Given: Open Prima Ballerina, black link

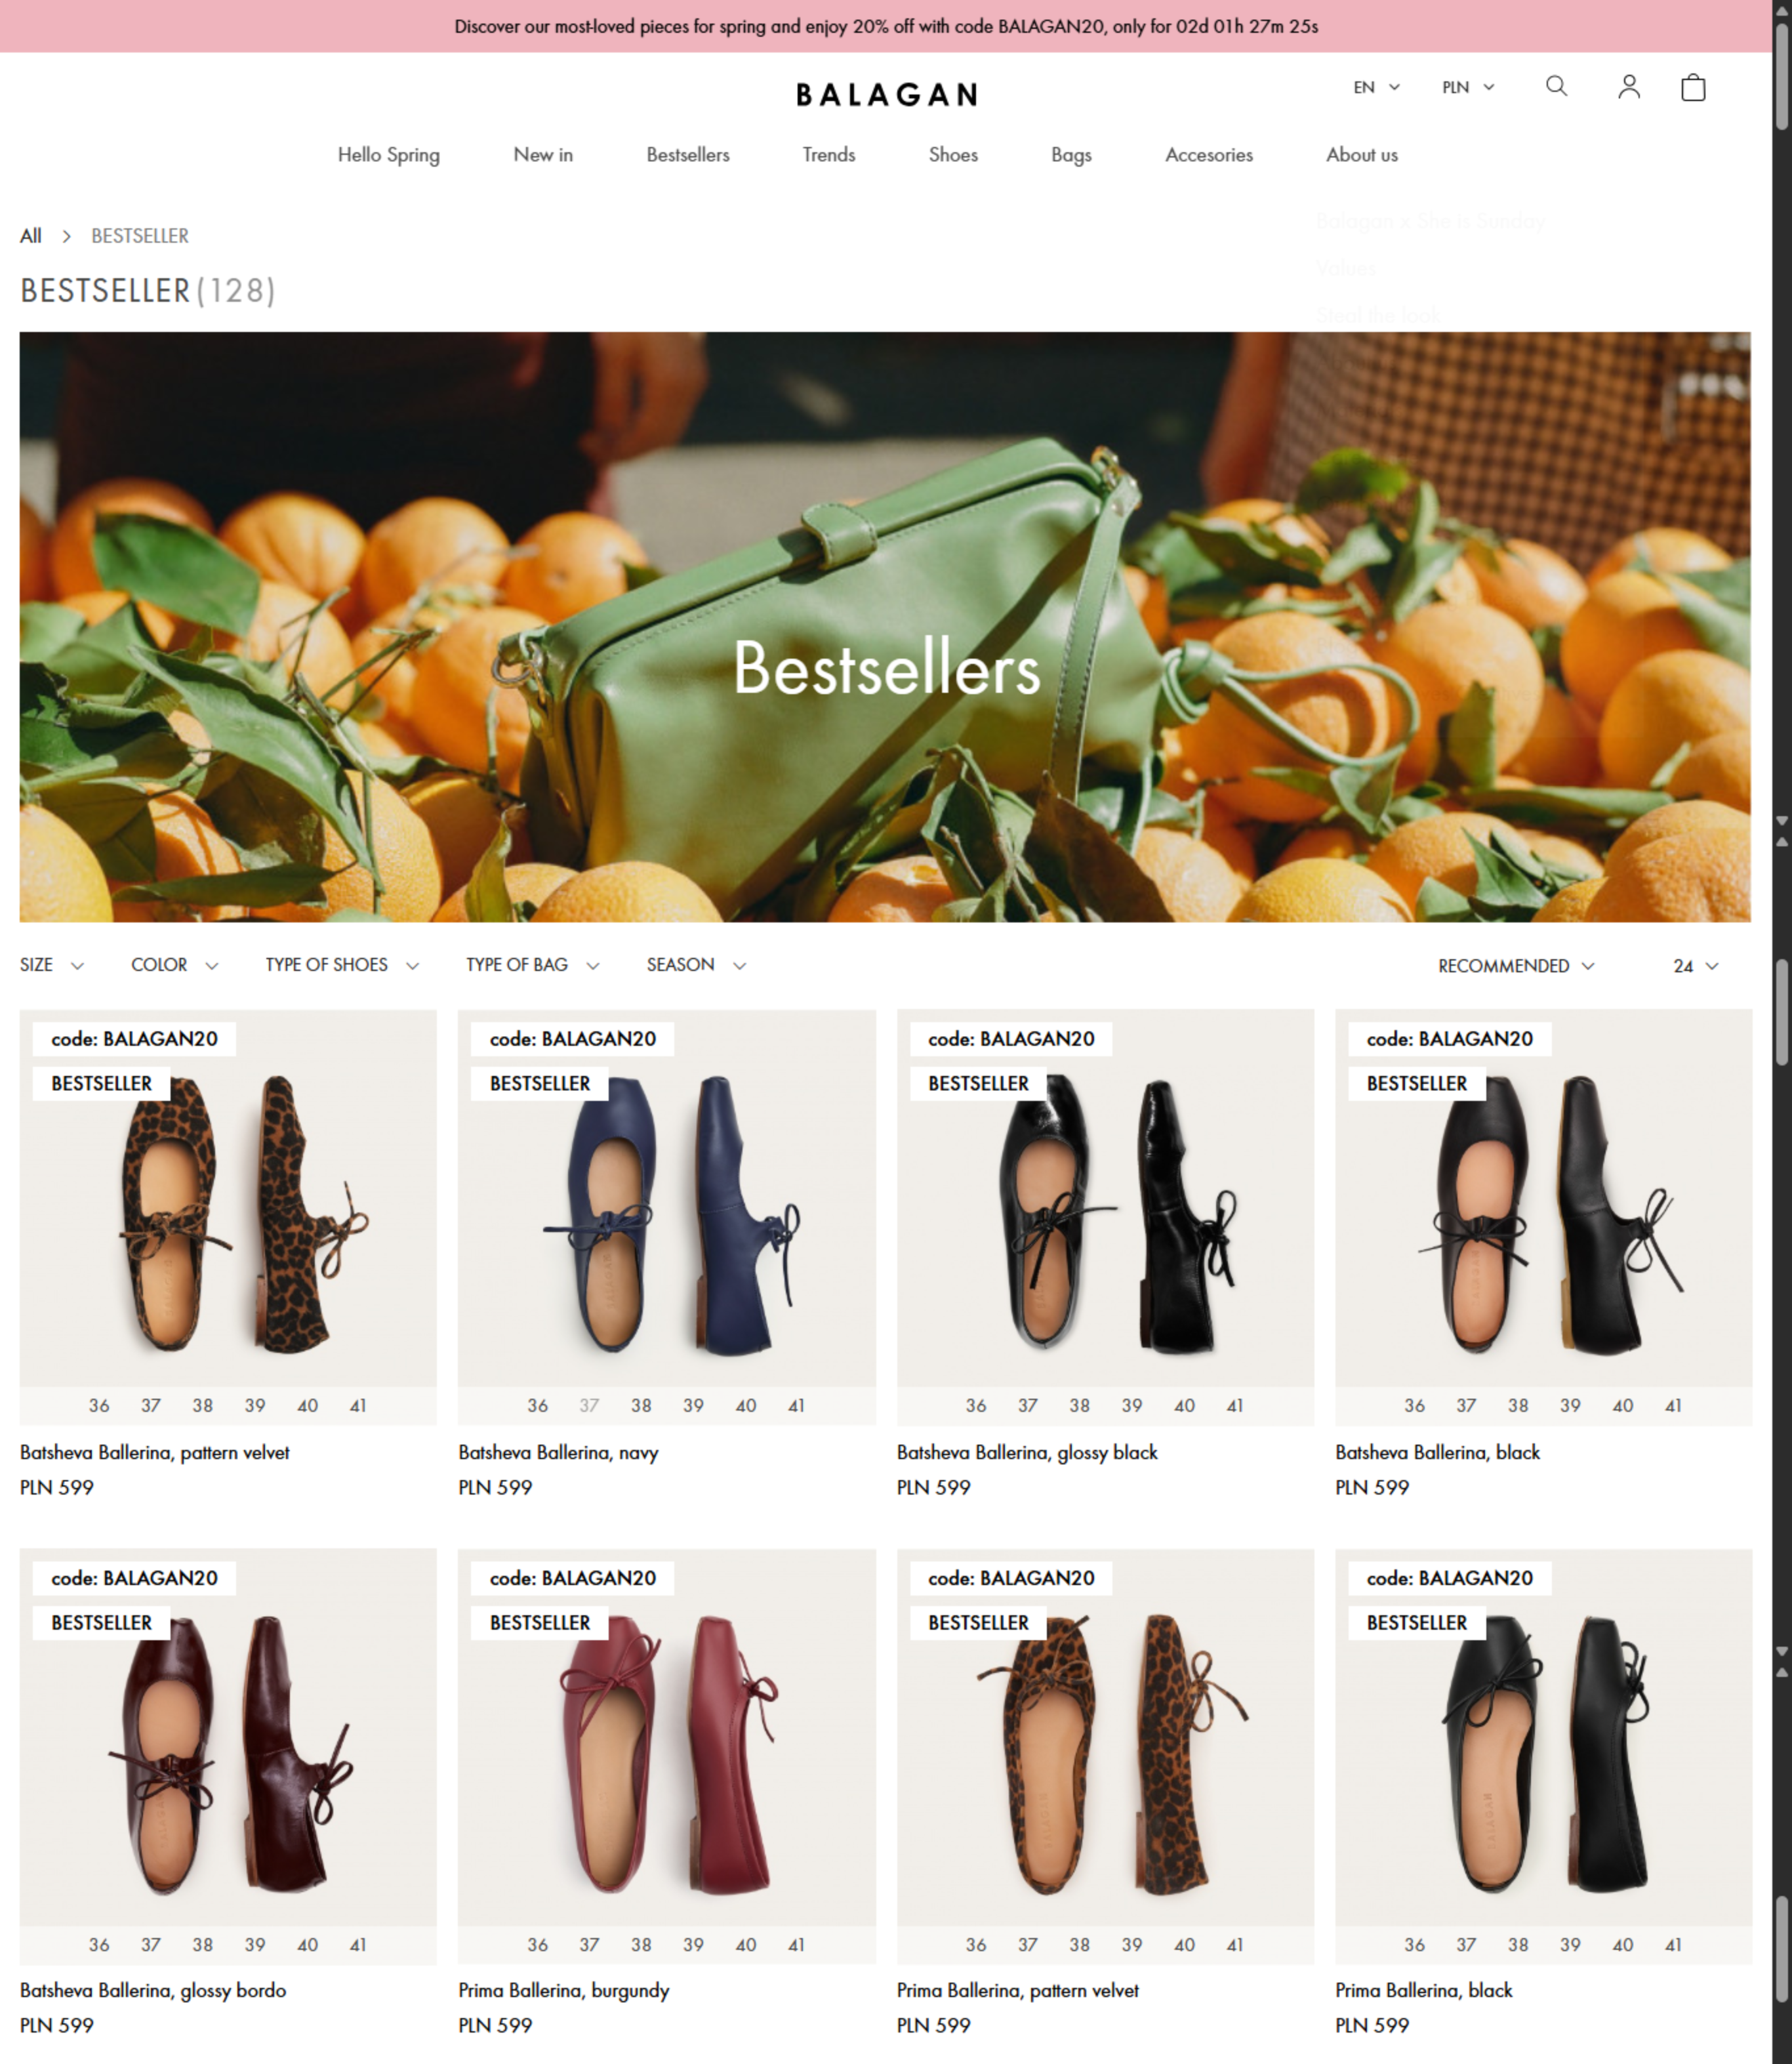Looking at the screenshot, I should [1424, 1991].
